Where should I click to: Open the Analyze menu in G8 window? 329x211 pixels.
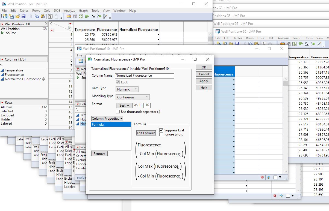point(69,11)
